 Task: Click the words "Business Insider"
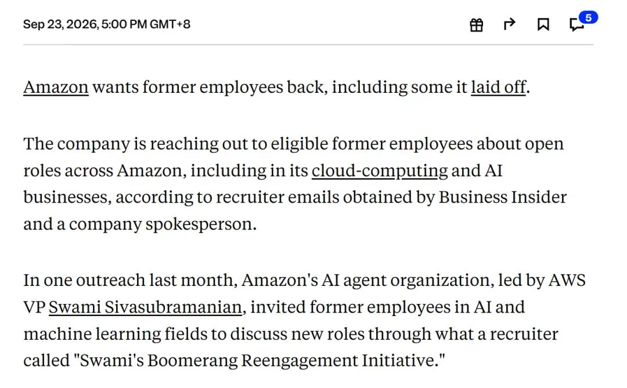click(x=503, y=197)
